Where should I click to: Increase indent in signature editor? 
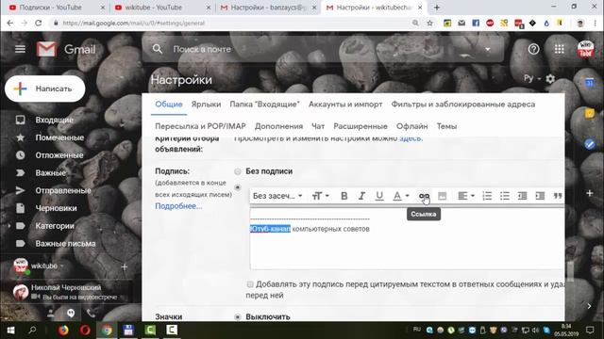pyautogui.click(x=540, y=196)
